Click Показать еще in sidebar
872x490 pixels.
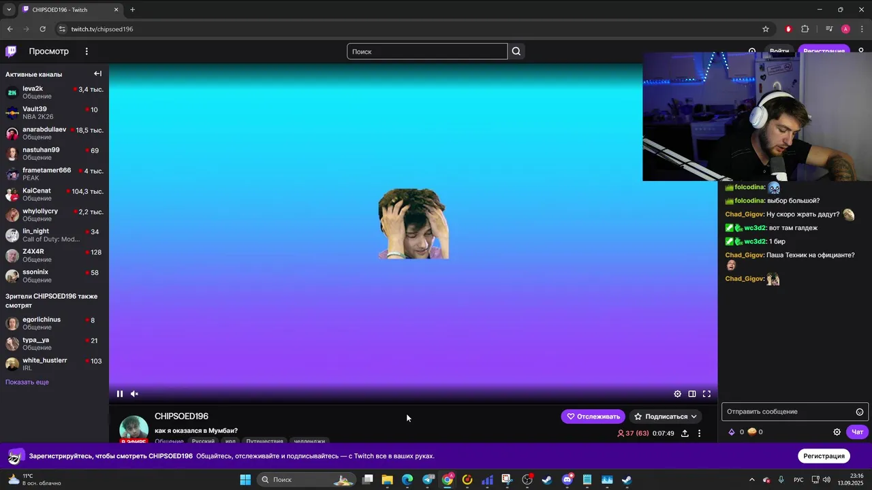(27, 382)
